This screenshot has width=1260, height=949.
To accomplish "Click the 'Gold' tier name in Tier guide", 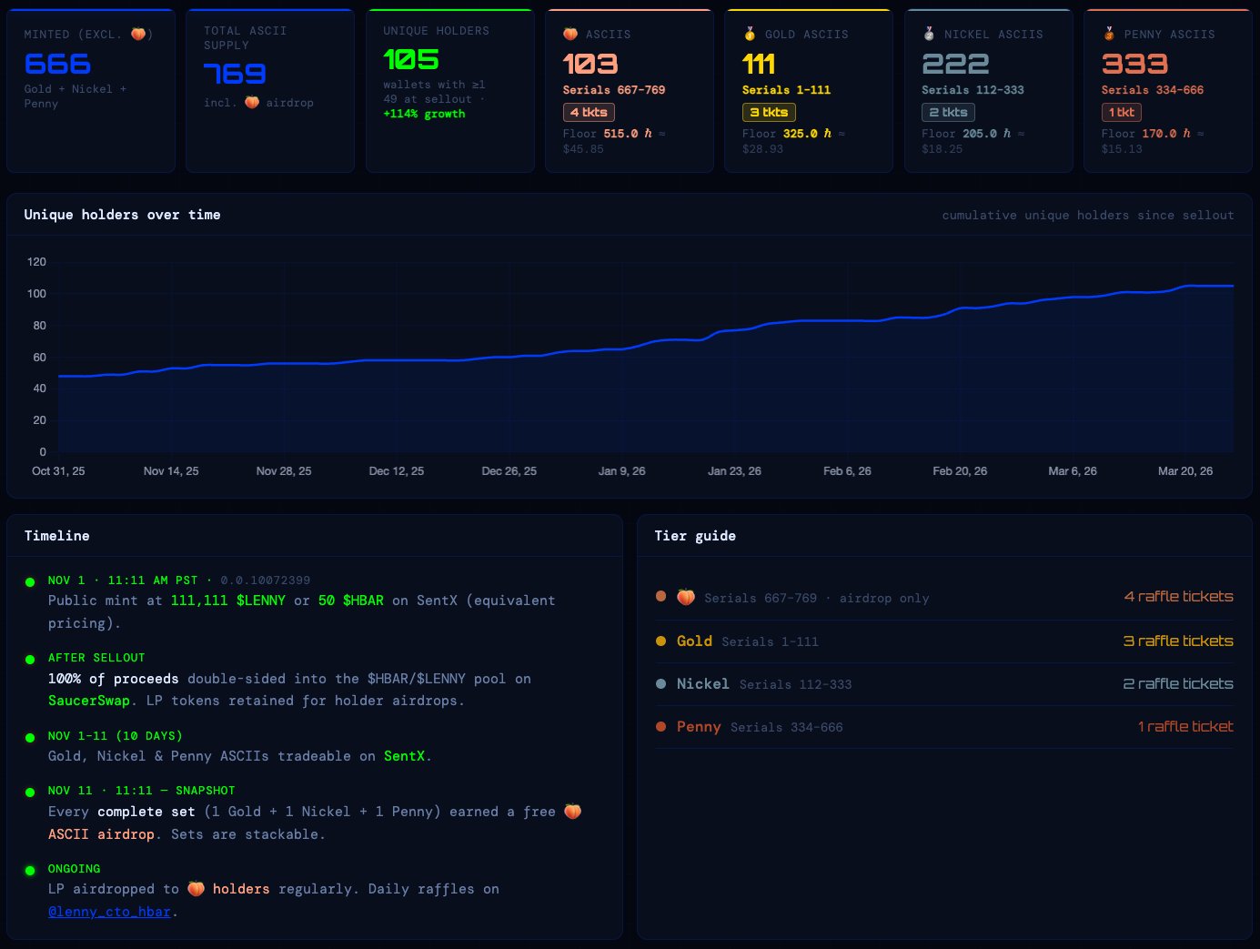I will click(x=694, y=641).
